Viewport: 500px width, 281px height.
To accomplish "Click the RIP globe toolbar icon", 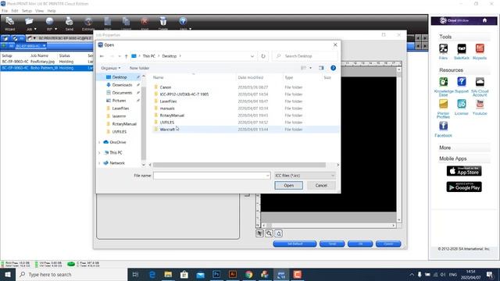I will 49,21.
